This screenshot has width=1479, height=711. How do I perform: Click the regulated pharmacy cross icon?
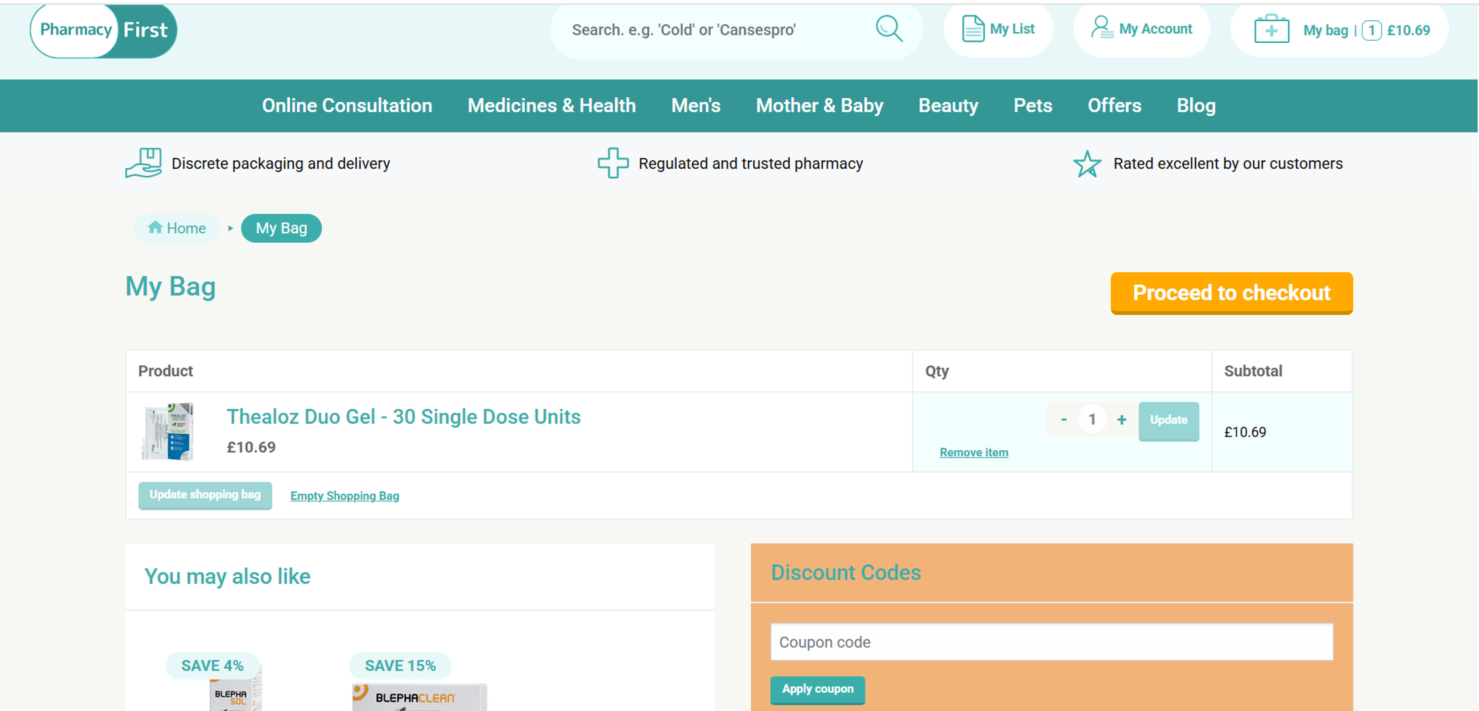(613, 163)
